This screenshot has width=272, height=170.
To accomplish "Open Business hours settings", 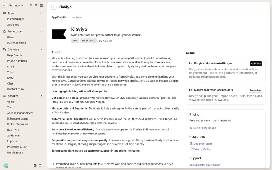I will [x=17, y=43].
